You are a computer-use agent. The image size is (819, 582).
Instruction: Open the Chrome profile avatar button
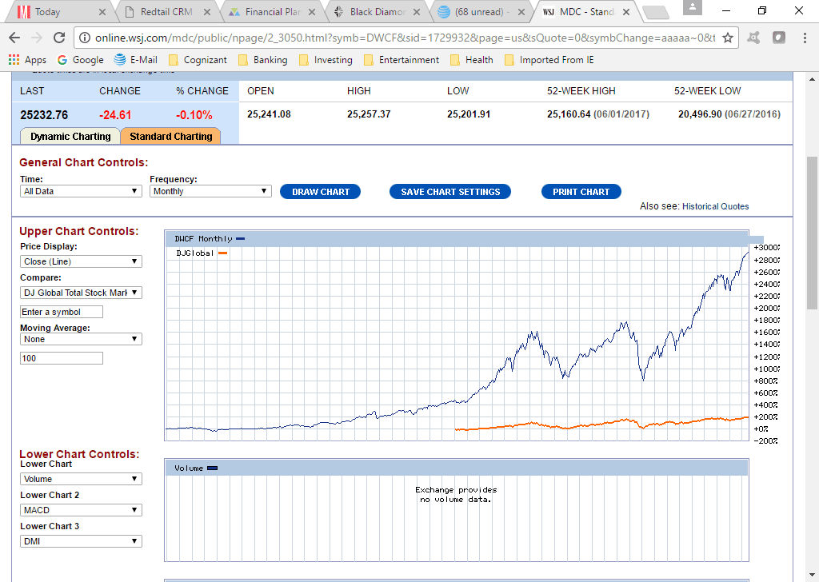pos(692,7)
